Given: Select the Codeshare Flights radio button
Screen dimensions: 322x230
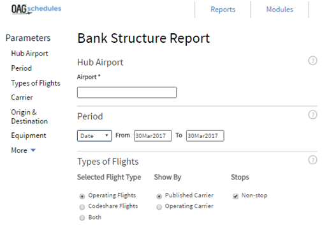Looking at the screenshot, I should pyautogui.click(x=82, y=207).
